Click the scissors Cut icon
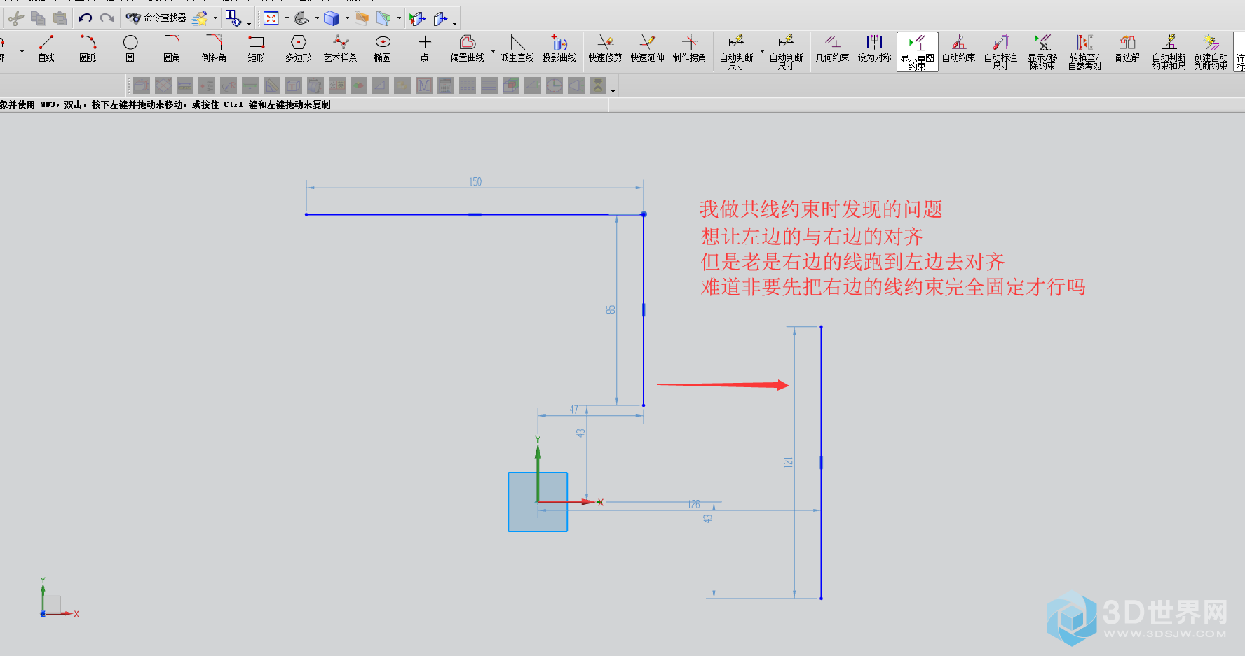The image size is (1245, 656). pos(16,18)
